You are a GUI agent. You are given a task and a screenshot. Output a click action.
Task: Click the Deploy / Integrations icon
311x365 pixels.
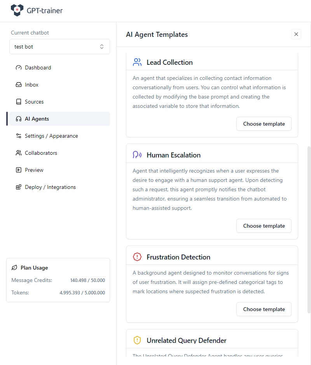click(19, 187)
